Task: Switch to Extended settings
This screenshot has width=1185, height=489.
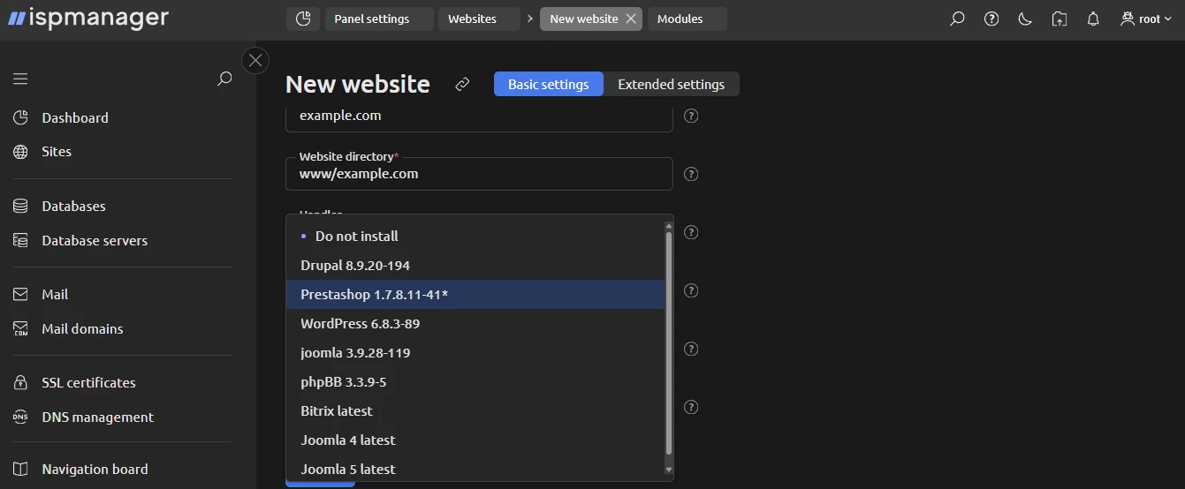Action: point(671,84)
